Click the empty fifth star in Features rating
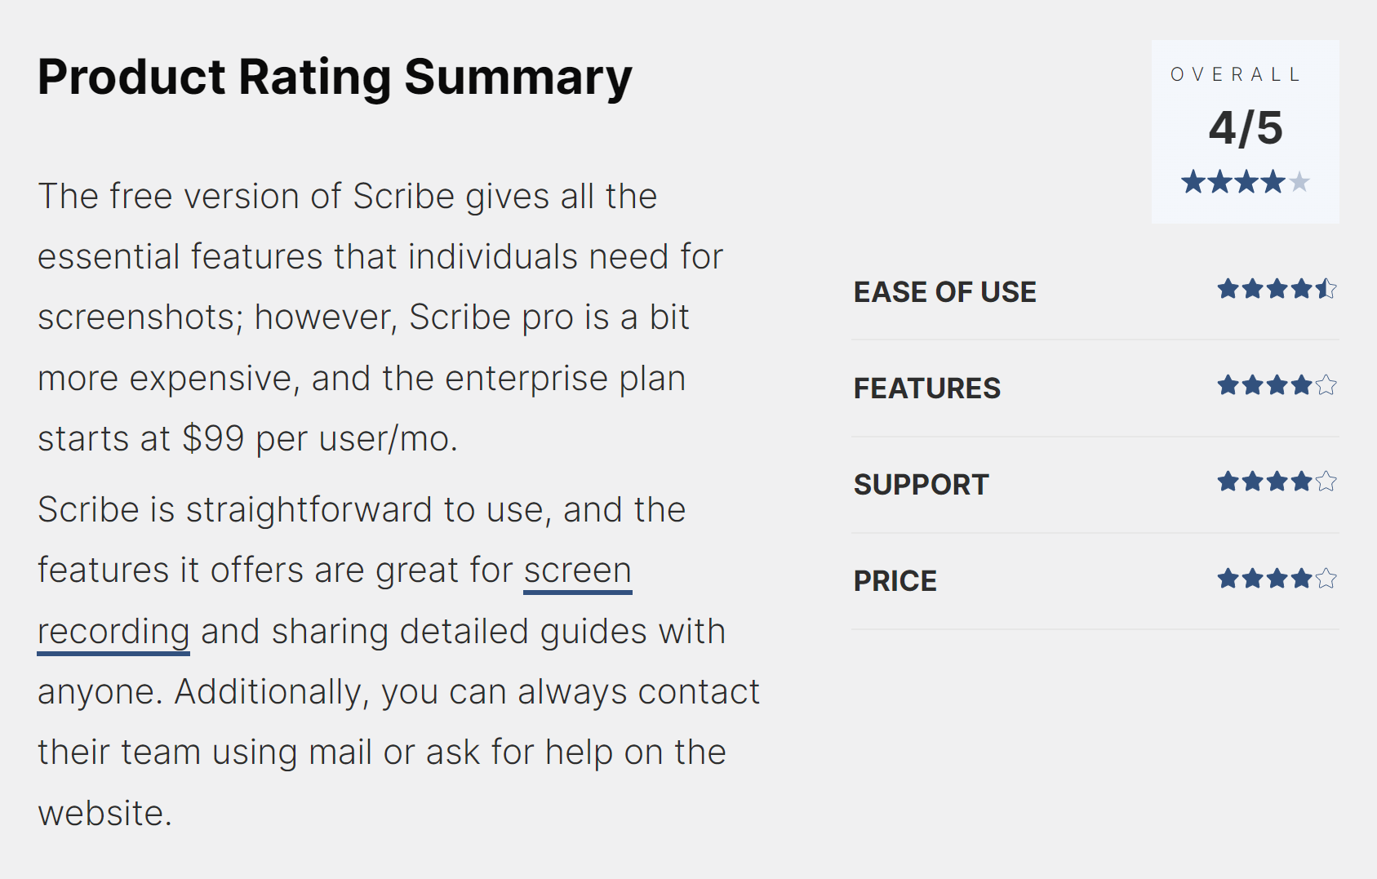Image resolution: width=1377 pixels, height=879 pixels. 1326,384
